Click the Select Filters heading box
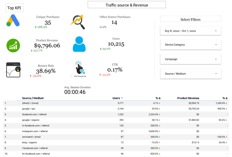This screenshot has height=157, width=232. (191, 19)
